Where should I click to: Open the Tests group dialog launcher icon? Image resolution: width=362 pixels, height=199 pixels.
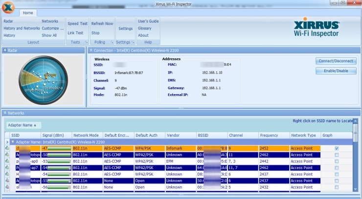[x=87, y=42]
